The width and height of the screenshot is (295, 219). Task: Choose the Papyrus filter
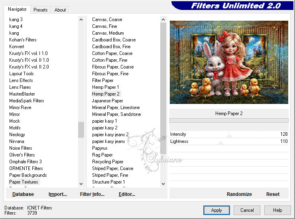coord(100,148)
